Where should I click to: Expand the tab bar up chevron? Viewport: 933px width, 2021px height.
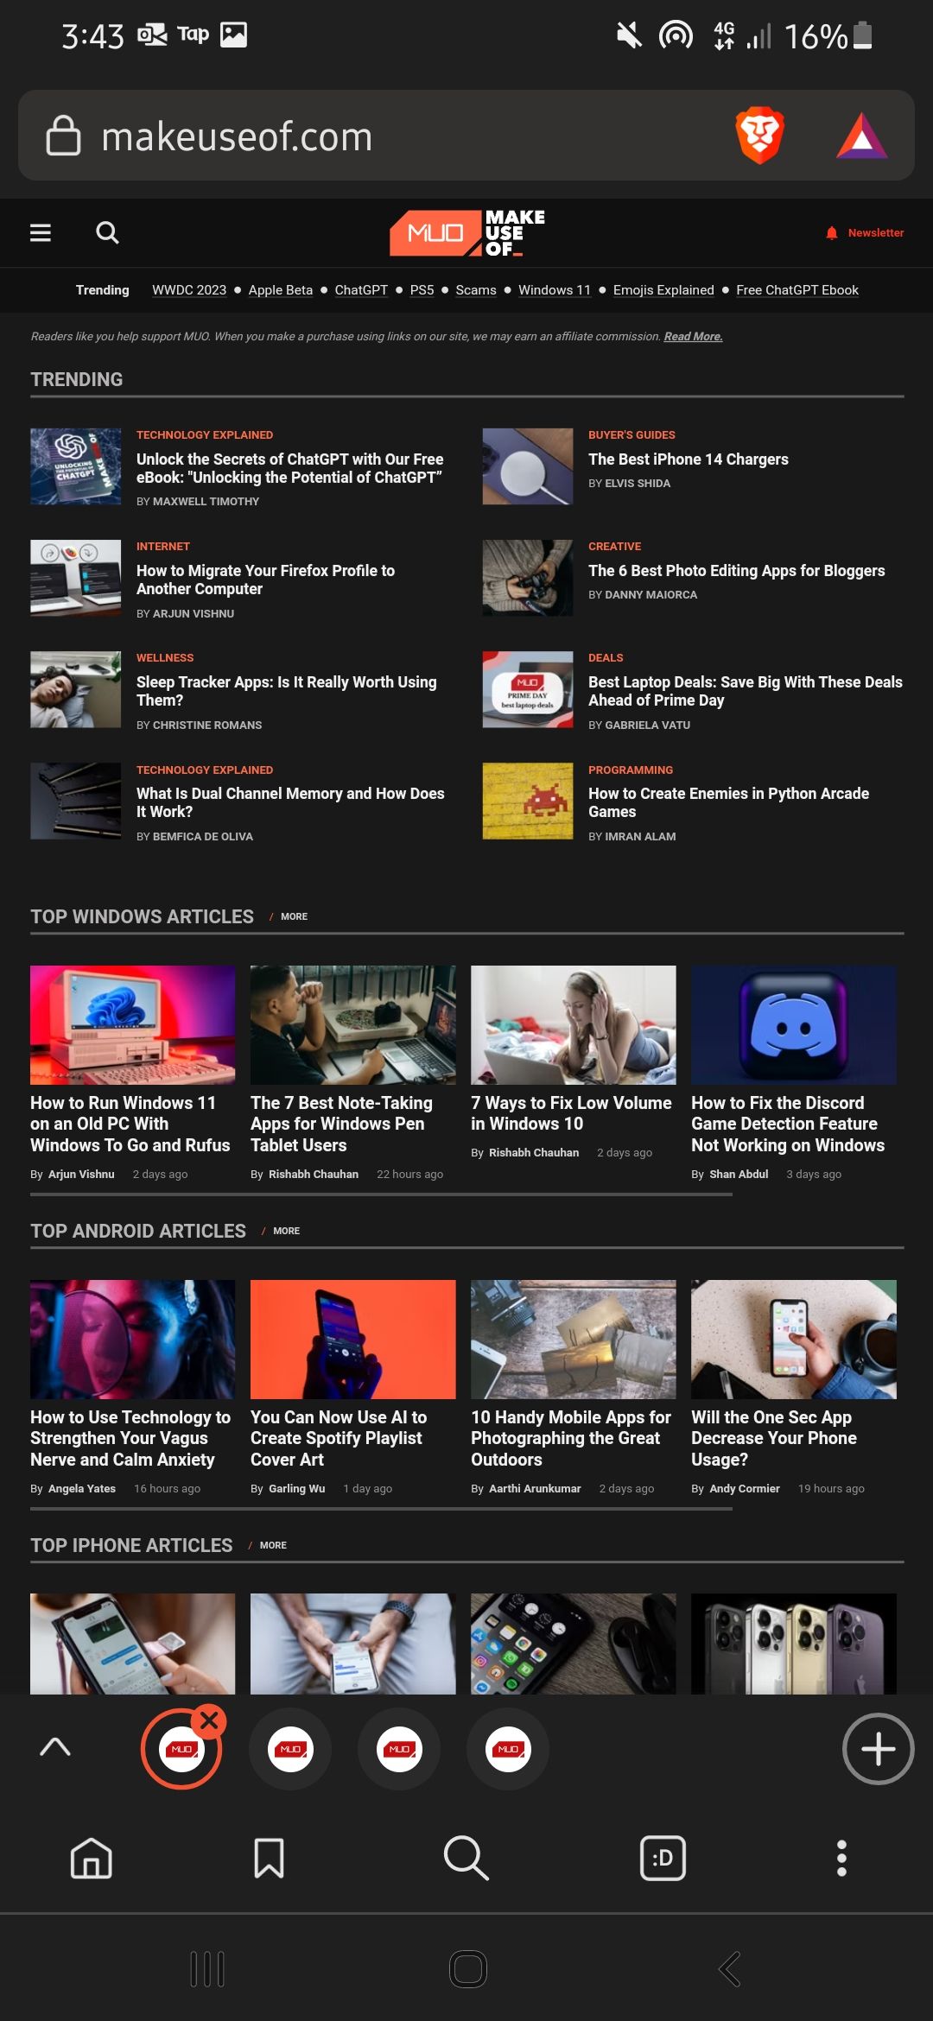click(x=55, y=1747)
